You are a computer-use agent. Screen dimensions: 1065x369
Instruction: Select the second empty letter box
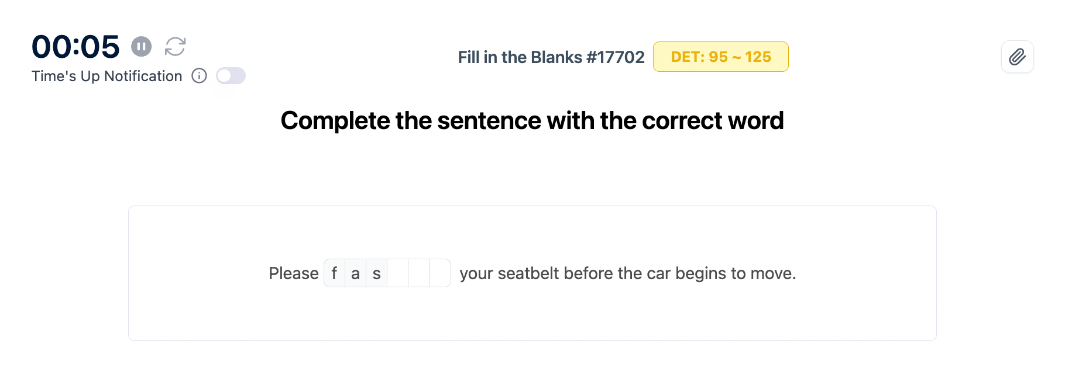click(419, 273)
